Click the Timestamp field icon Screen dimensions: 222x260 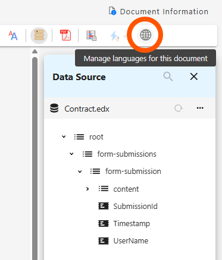click(x=104, y=224)
